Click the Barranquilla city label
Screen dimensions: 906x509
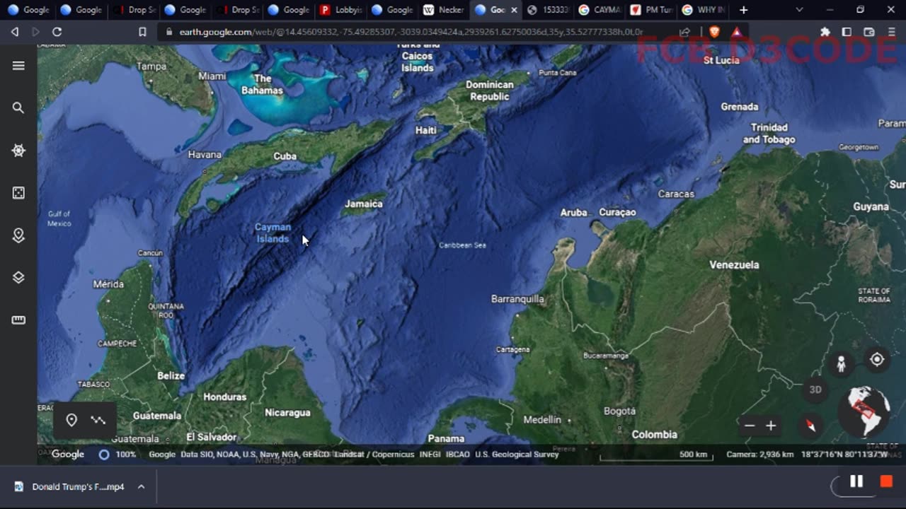point(517,299)
